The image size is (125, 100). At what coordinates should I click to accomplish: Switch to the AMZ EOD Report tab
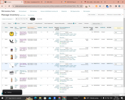coord(73,2)
